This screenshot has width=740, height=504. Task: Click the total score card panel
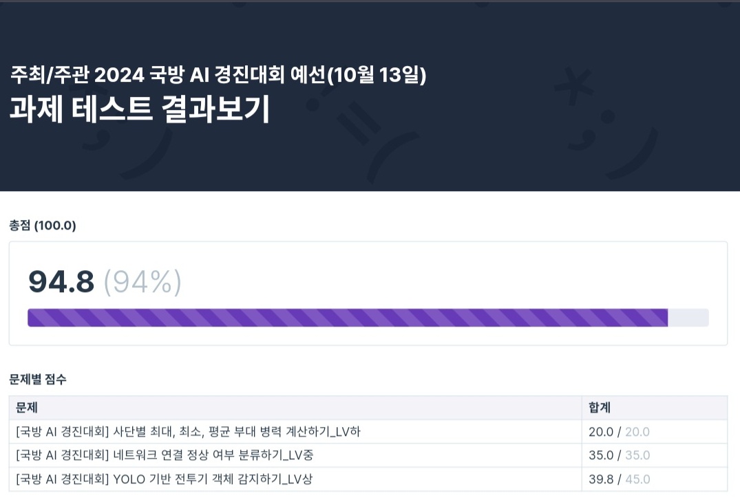368,293
